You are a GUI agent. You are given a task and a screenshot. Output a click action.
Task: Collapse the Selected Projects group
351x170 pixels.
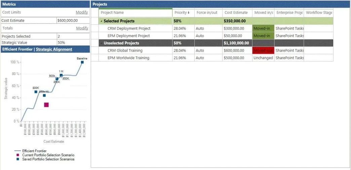[102, 21]
